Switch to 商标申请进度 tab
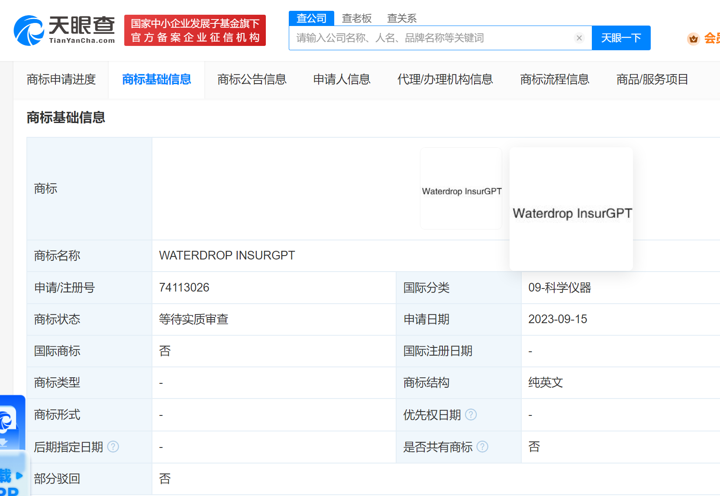 61,80
